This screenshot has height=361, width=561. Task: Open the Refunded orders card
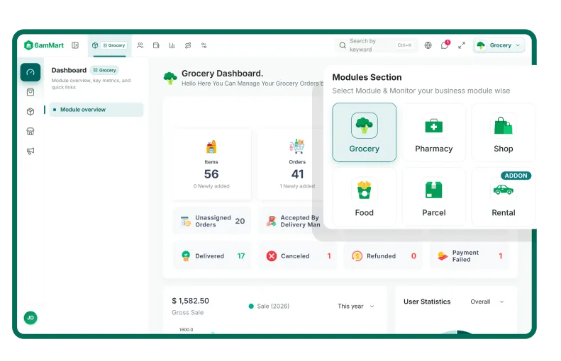383,256
